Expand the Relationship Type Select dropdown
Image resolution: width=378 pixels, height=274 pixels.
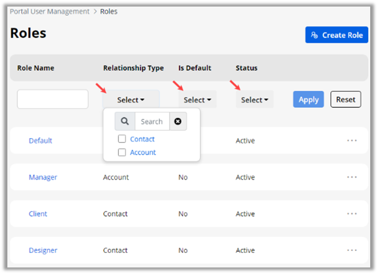[x=131, y=100]
